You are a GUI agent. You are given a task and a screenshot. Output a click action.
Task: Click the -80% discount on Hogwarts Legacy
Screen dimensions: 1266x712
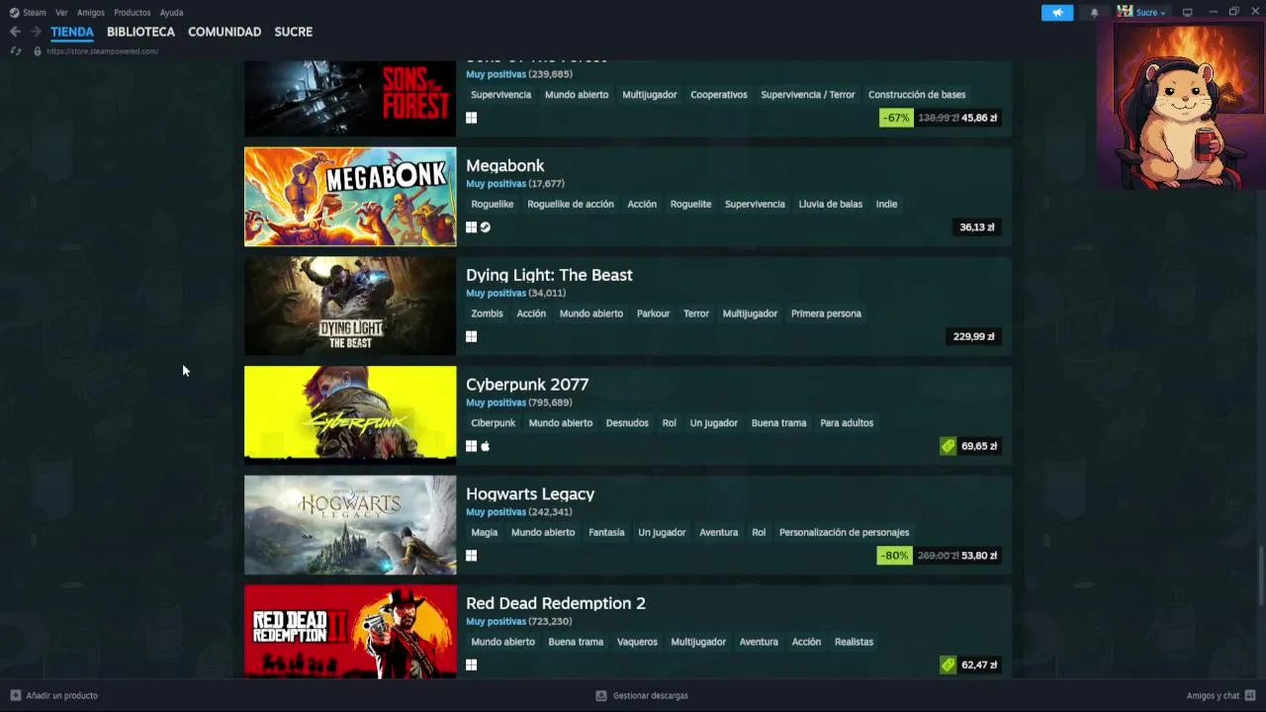[x=894, y=556]
